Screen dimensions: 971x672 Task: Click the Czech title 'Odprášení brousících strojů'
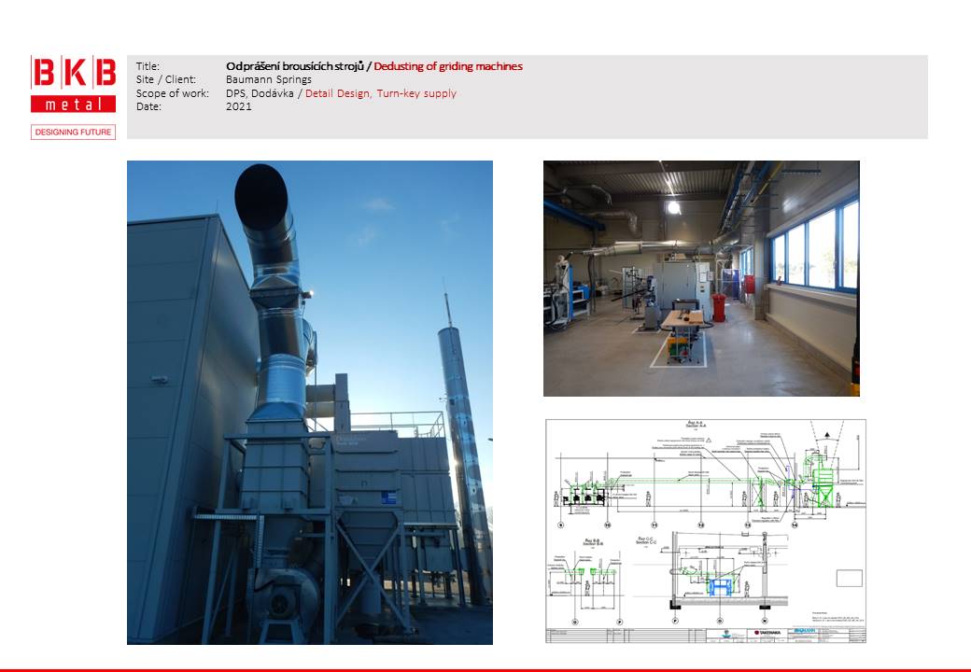click(295, 66)
